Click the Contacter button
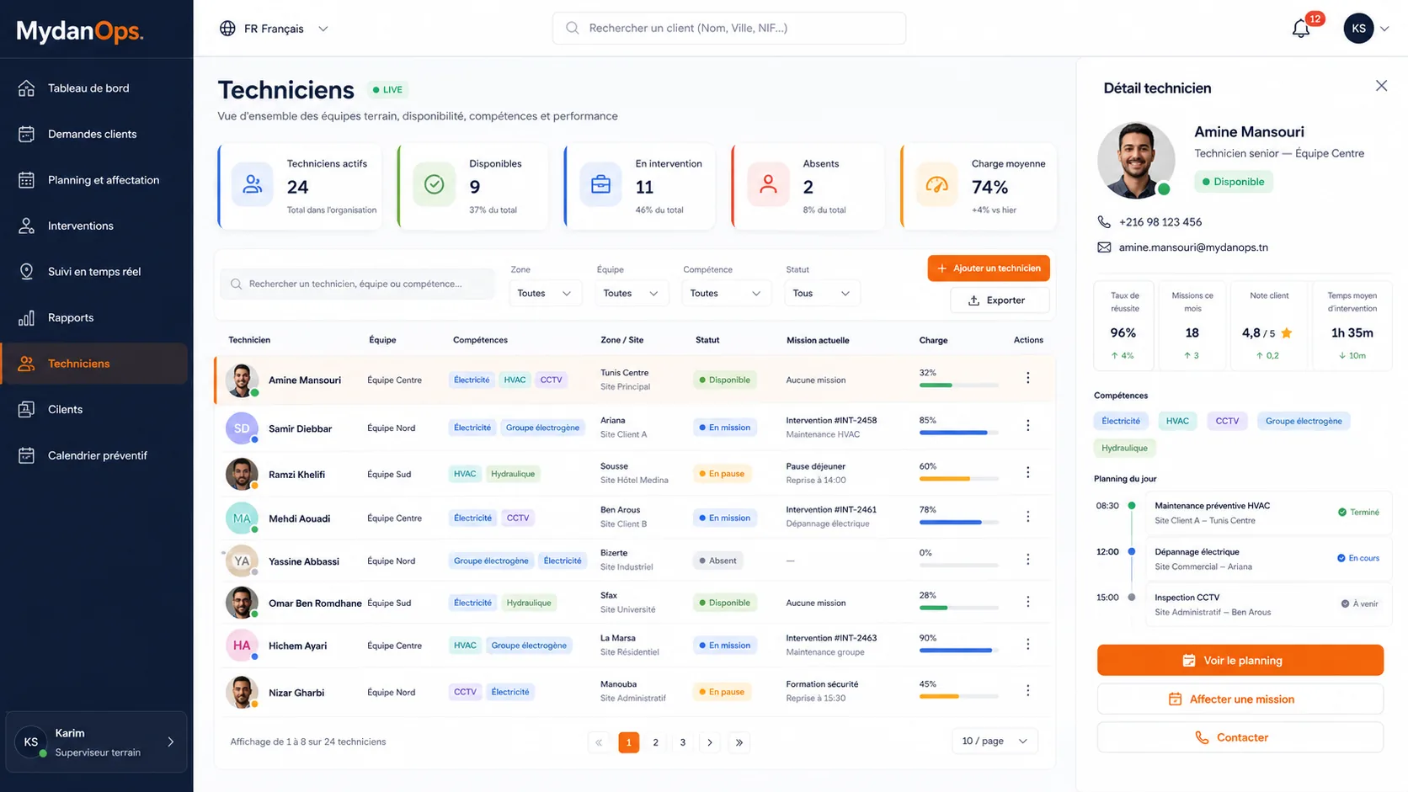The width and height of the screenshot is (1408, 792). pyautogui.click(x=1240, y=737)
